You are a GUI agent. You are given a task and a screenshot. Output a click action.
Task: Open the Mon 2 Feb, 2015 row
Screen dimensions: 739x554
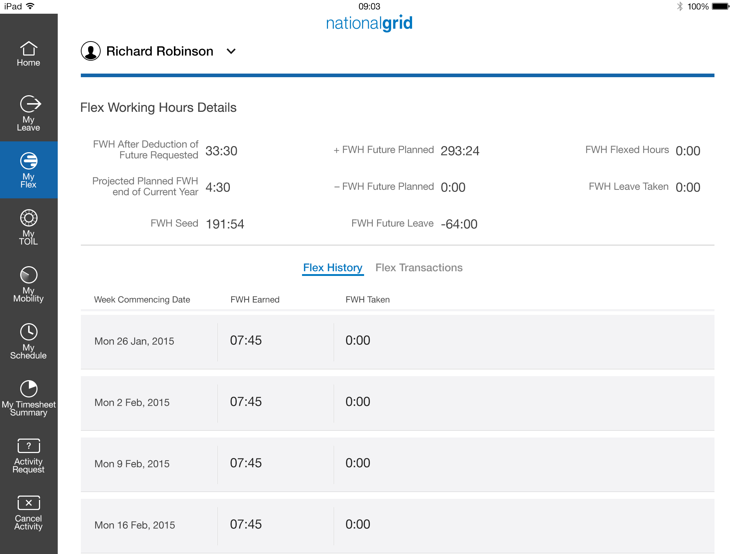click(397, 403)
